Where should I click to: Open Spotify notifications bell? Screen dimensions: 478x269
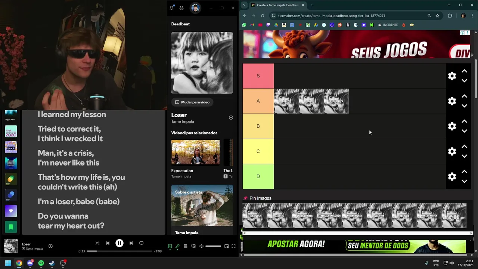(x=172, y=8)
